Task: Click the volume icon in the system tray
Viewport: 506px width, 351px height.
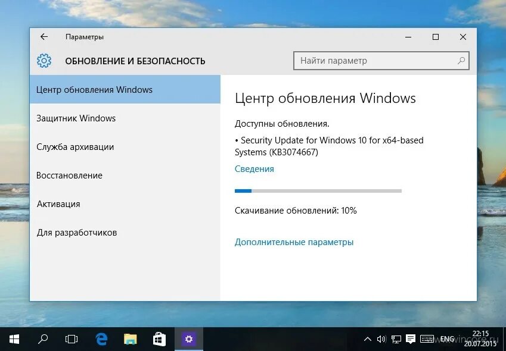Action: point(381,339)
